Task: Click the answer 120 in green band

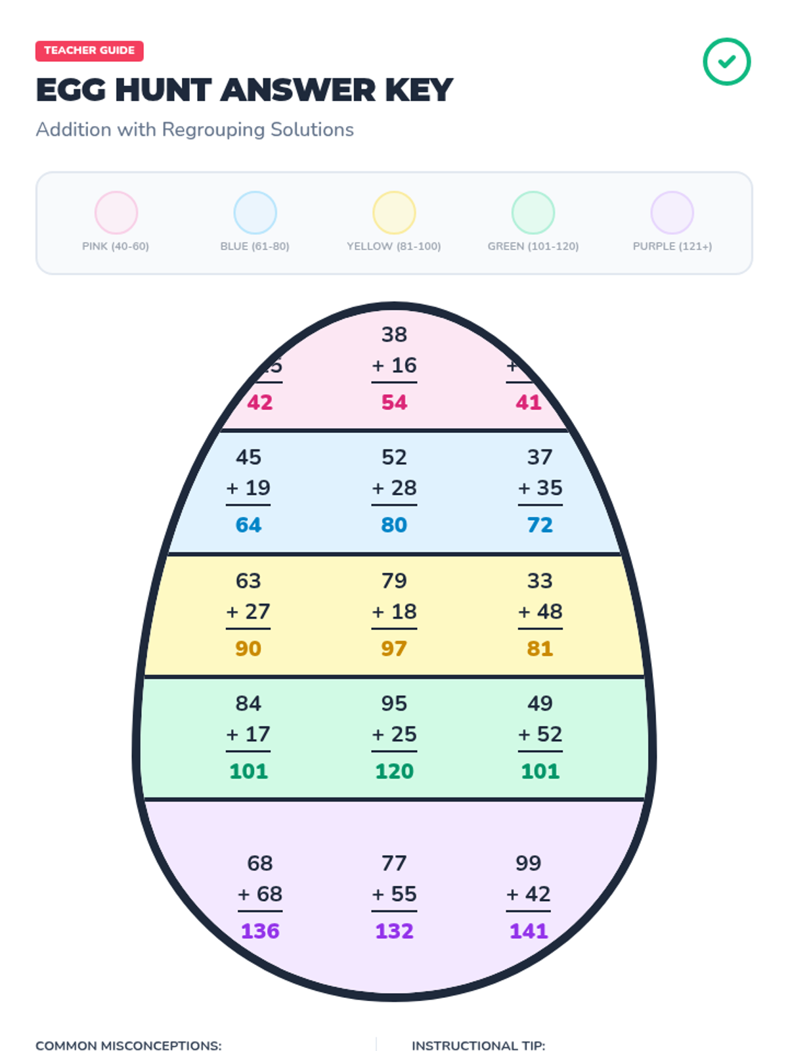Action: tap(394, 771)
